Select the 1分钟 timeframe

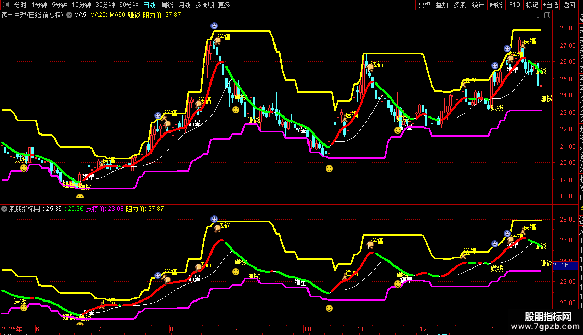click(39, 5)
